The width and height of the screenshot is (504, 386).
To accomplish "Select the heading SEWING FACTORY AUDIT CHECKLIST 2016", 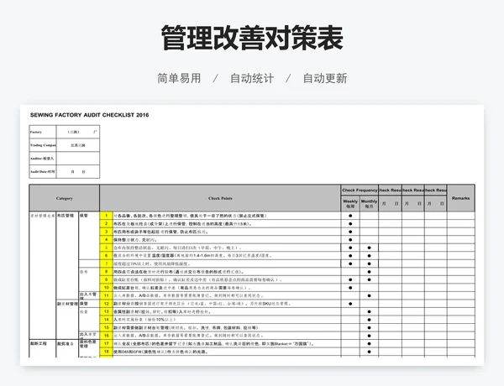I will click(x=89, y=115).
